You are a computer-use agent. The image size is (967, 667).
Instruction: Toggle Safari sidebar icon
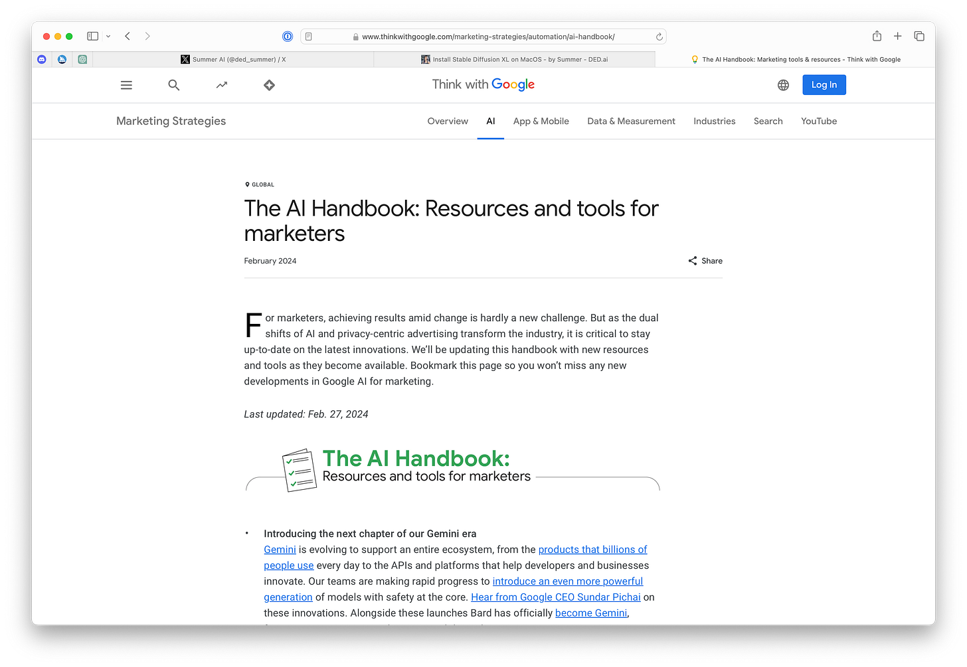[x=93, y=36]
